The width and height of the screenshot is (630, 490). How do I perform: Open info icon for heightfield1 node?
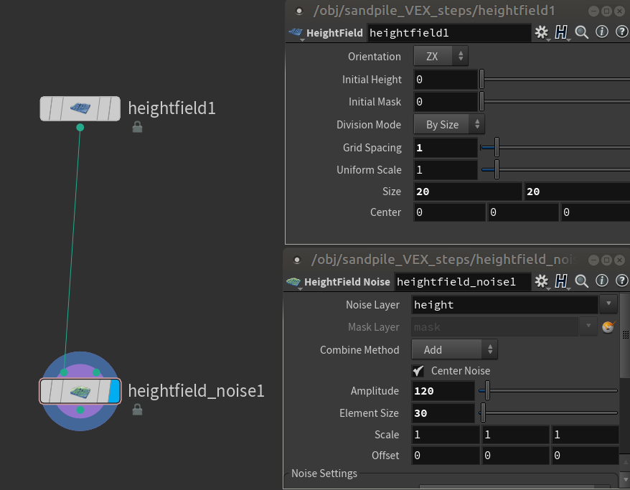click(x=602, y=32)
